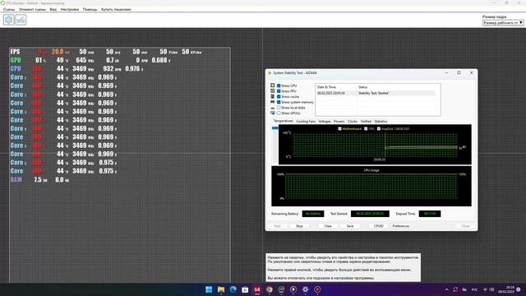The height and width of the screenshot is (296, 526).
Task: Click the CPU Usage graph in AIDA64
Action: (x=371, y=187)
